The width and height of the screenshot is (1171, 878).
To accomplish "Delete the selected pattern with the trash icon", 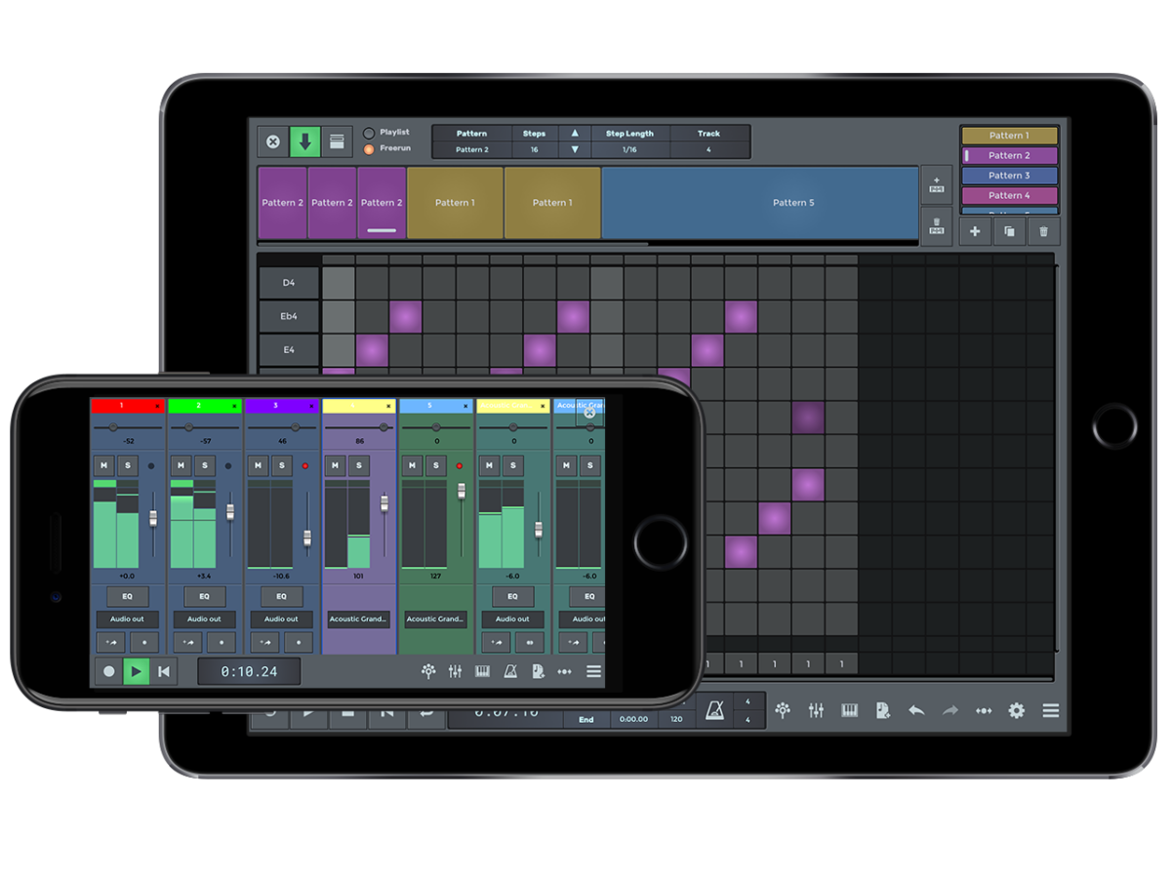I will pyautogui.click(x=1043, y=232).
